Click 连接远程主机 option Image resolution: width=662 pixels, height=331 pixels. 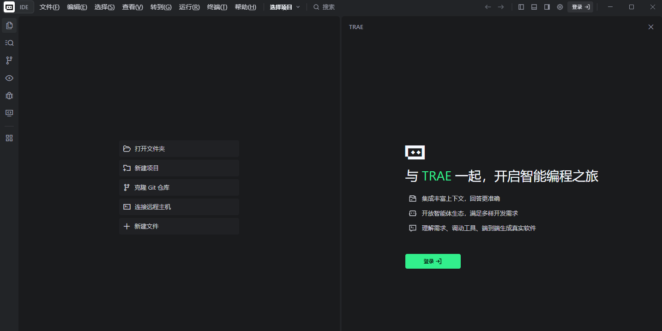coord(179,207)
